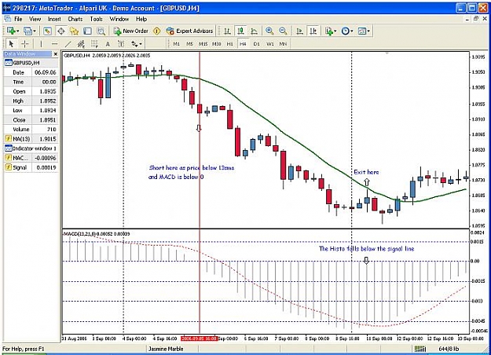The width and height of the screenshot is (491, 355).
Task: Select the H4 timeframe
Action: pyautogui.click(x=243, y=44)
